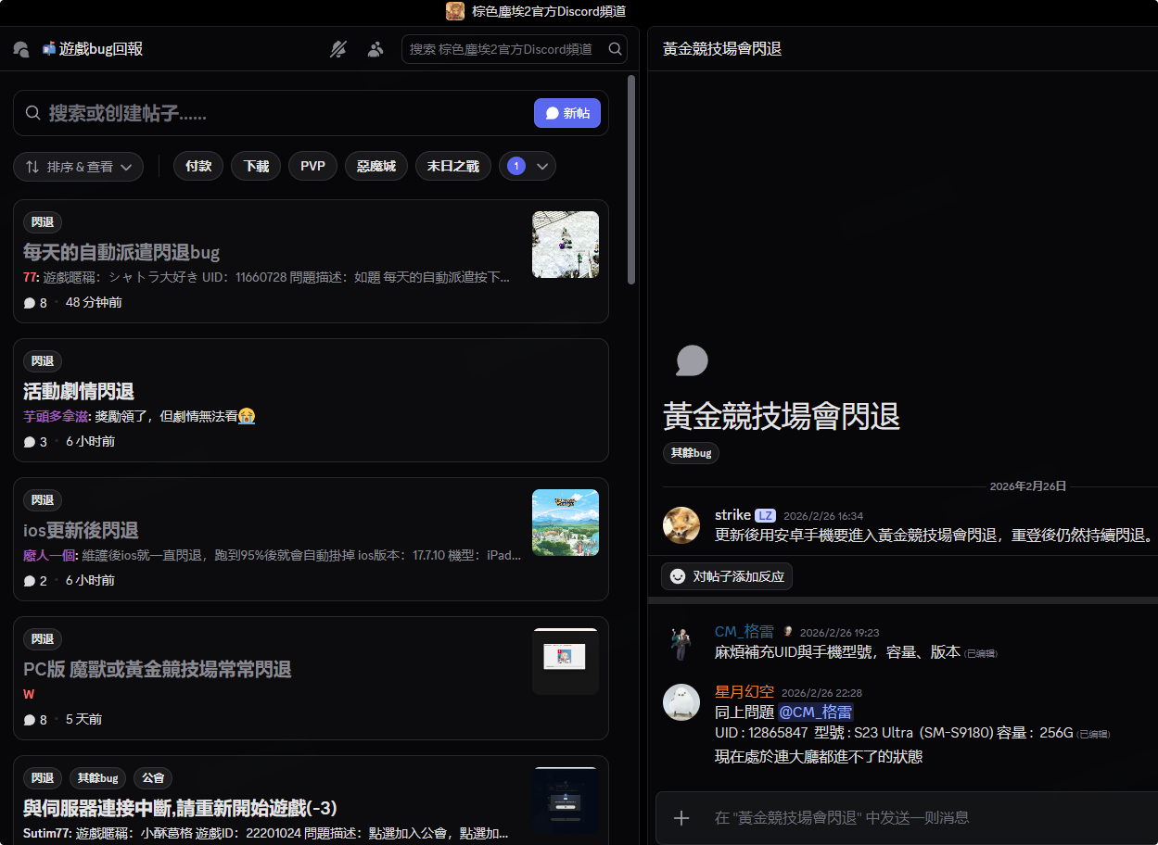Filter posts by 末日之戰 tag
The image size is (1158, 845).
tap(453, 166)
